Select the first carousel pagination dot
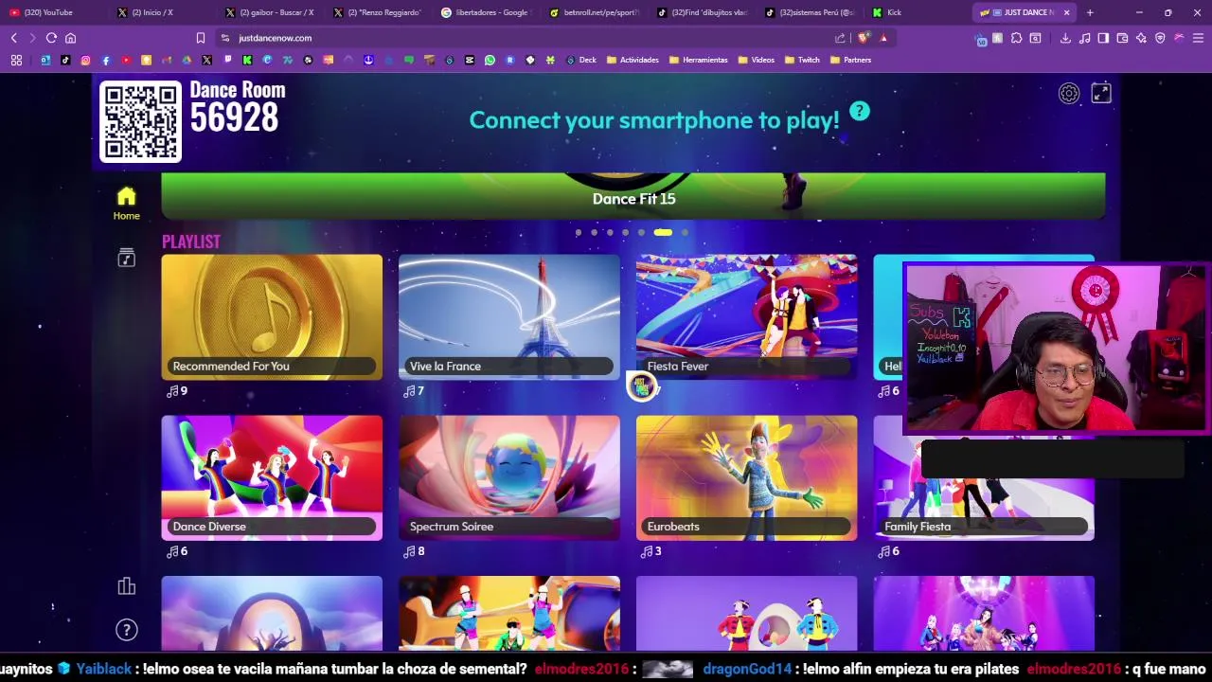Screen dimensions: 1212x682 [579, 232]
